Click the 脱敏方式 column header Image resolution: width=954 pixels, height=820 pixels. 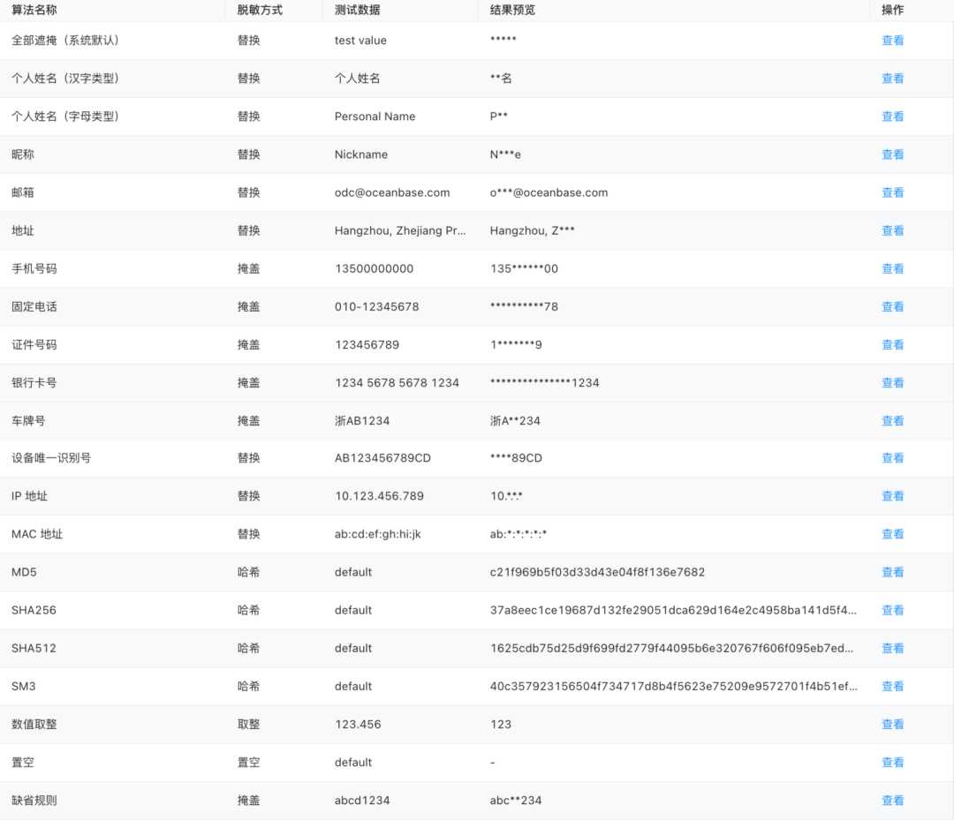coord(260,10)
